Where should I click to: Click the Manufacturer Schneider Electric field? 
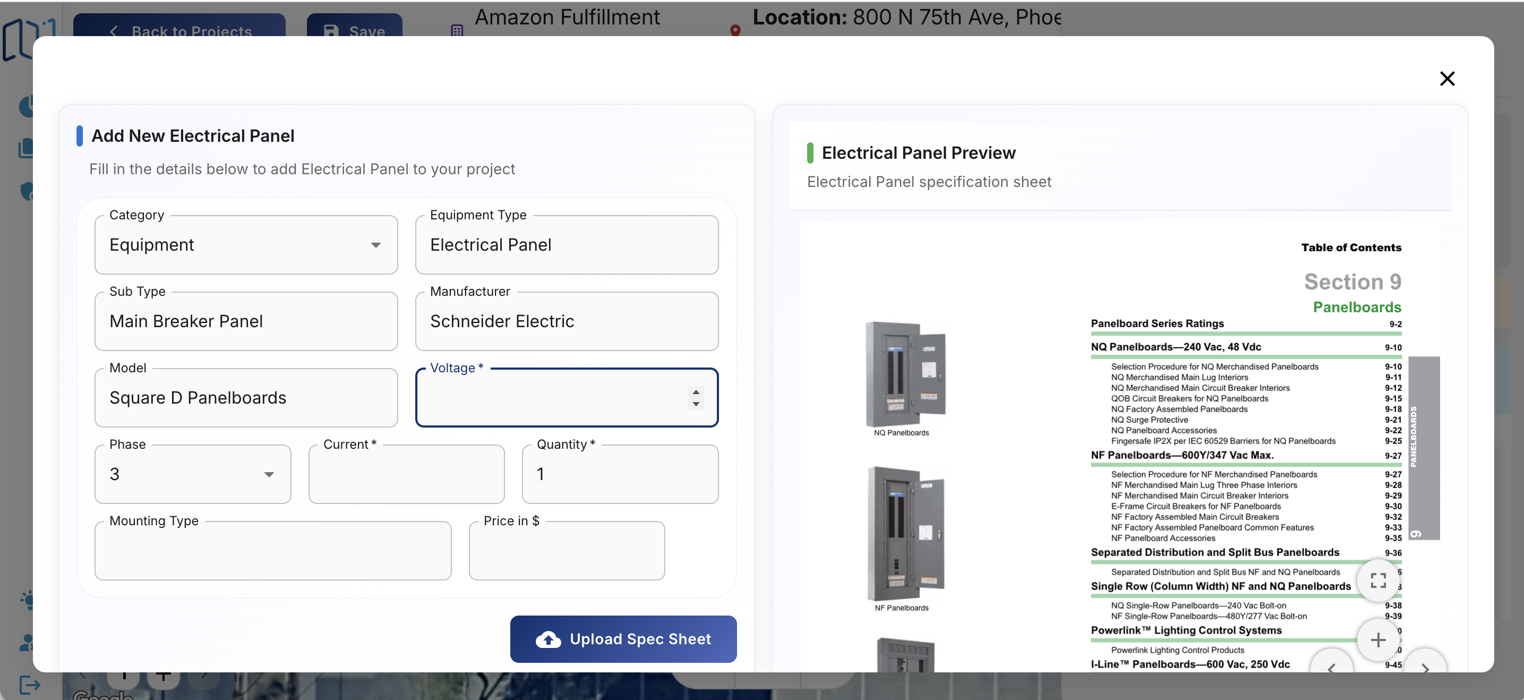click(x=566, y=321)
